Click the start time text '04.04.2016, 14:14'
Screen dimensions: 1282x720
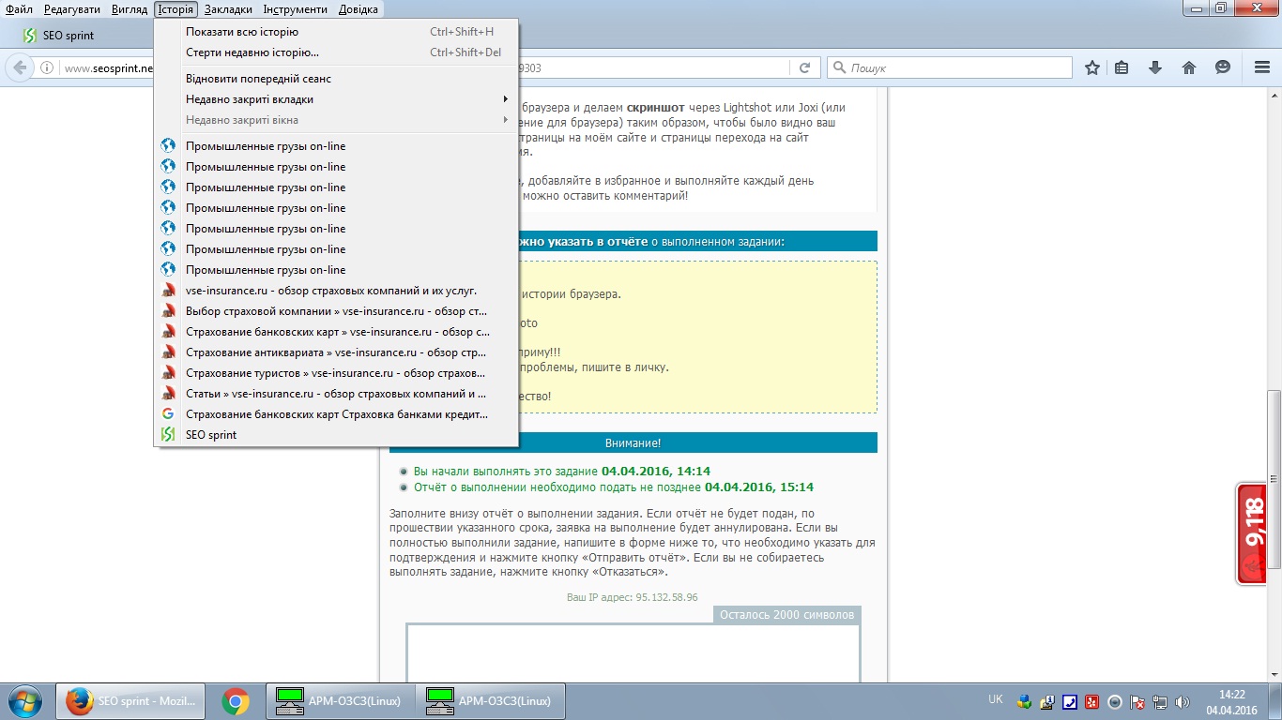[x=656, y=472]
